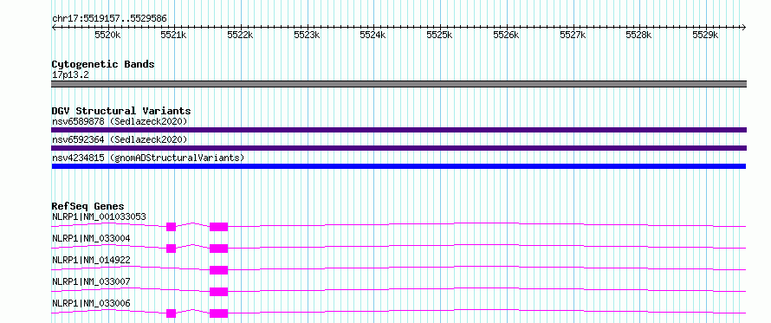Viewport: 771px width, 323px height.
Task: Click the NLRP1|NM_033007 transcript label
Action: pos(91,281)
